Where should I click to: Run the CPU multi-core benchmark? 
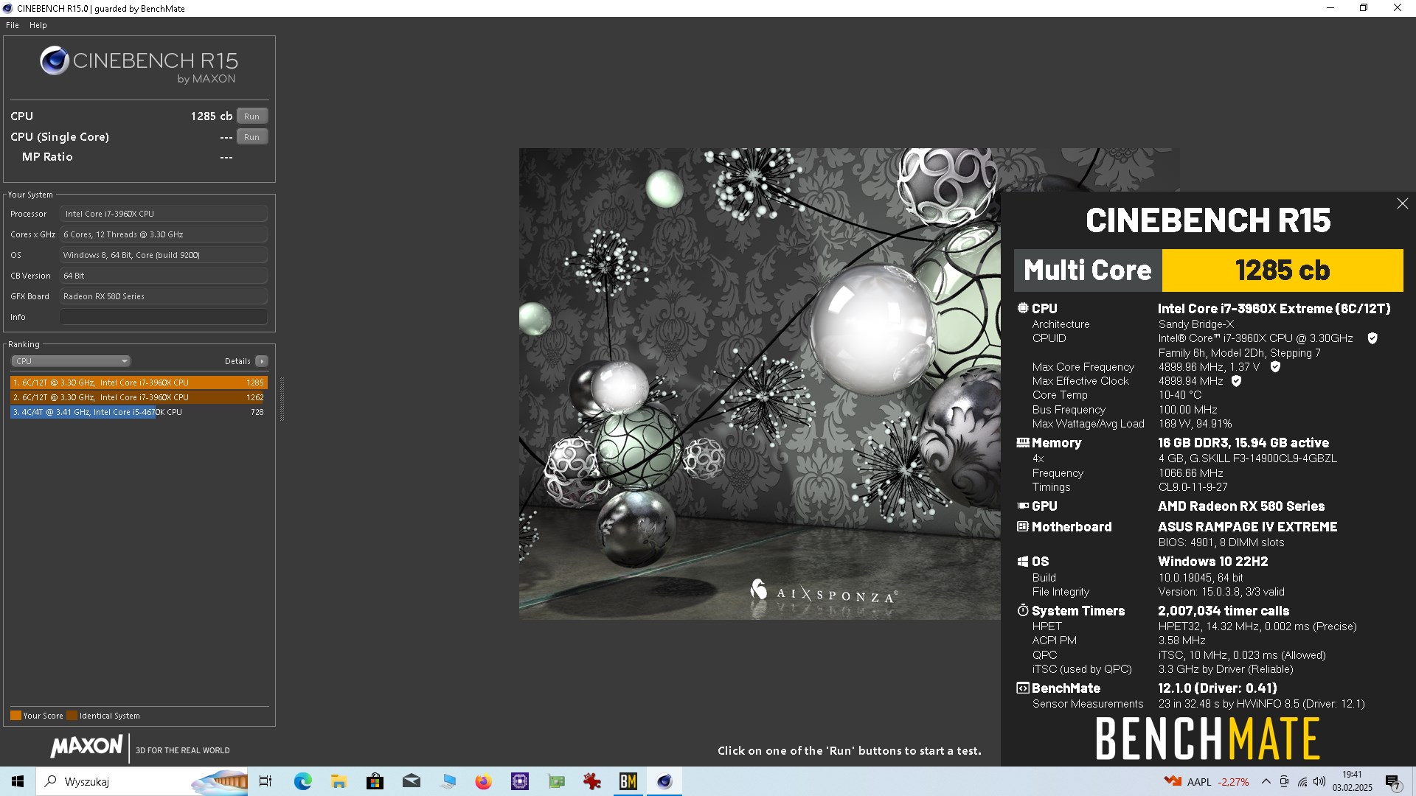click(x=252, y=116)
